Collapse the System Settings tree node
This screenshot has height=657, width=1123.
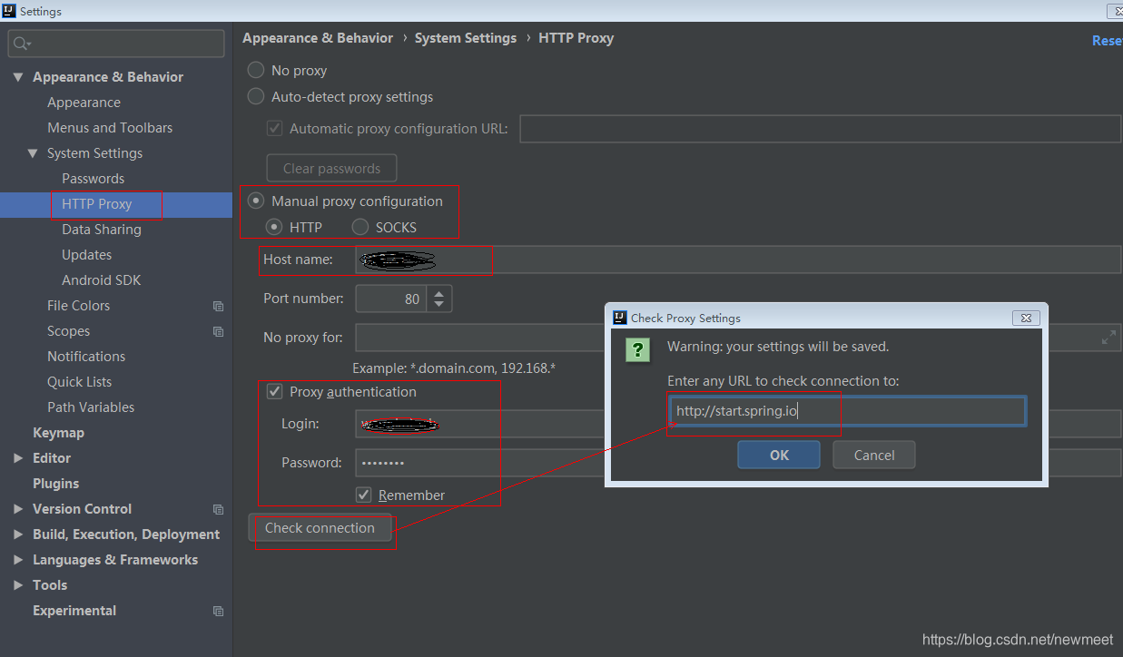pos(33,153)
